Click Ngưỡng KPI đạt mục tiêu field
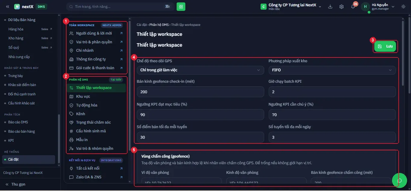The height and width of the screenshot is (191, 411). (x=200, y=115)
